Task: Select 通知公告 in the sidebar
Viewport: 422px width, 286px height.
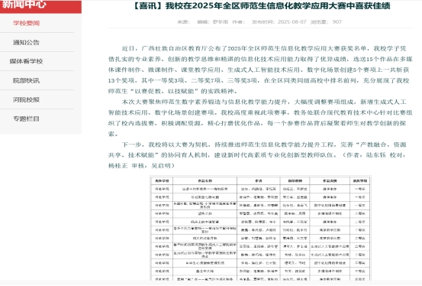Action: coord(26,42)
